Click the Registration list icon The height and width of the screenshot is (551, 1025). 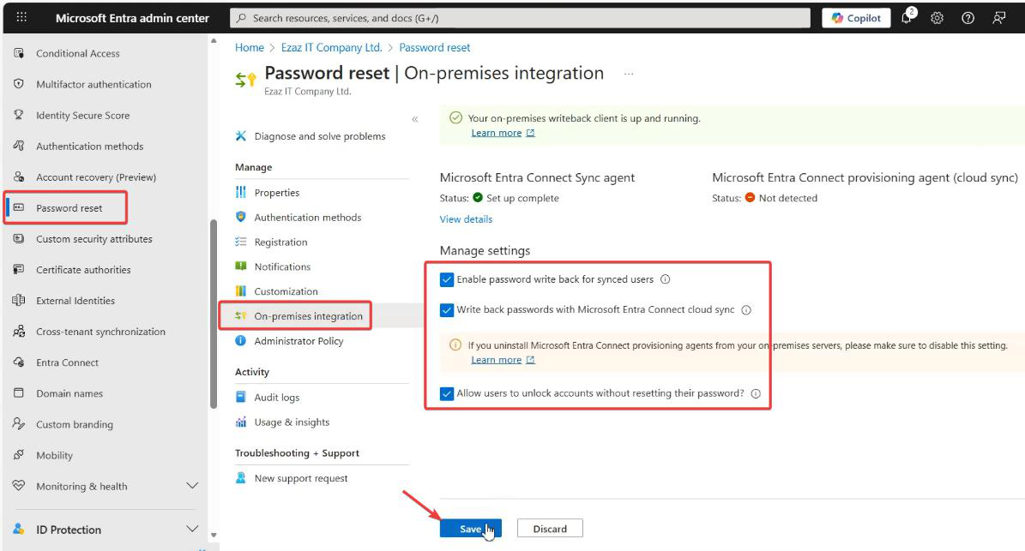(240, 242)
